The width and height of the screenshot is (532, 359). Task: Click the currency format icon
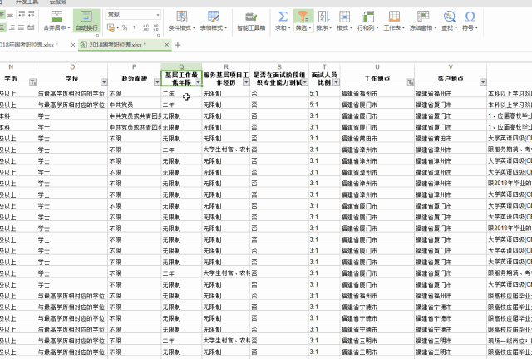pyautogui.click(x=111, y=27)
